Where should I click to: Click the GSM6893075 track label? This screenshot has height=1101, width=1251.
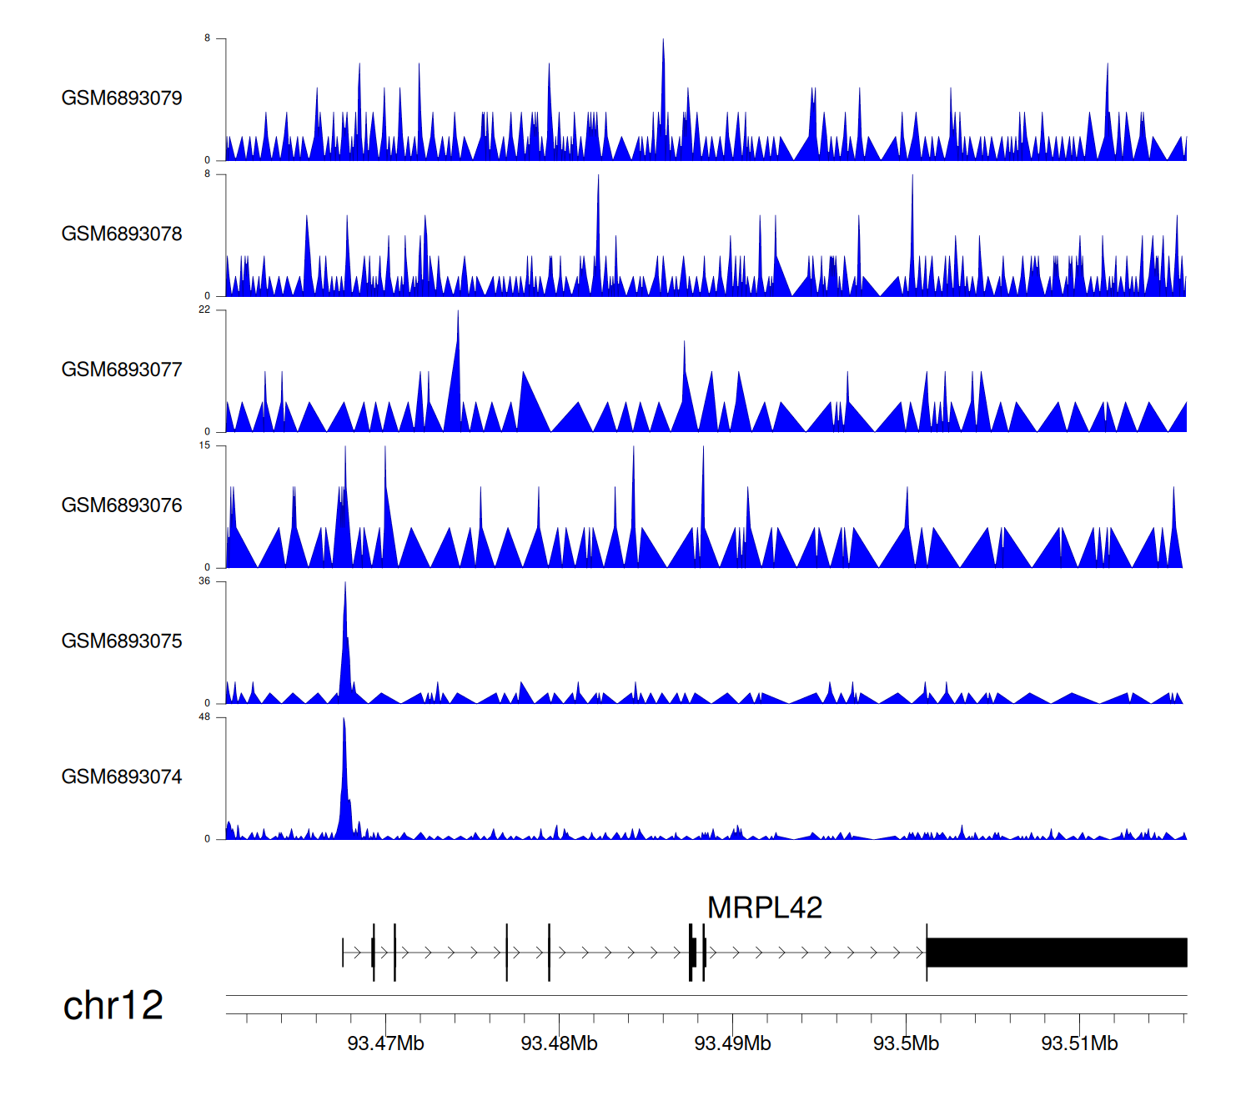coord(122,641)
